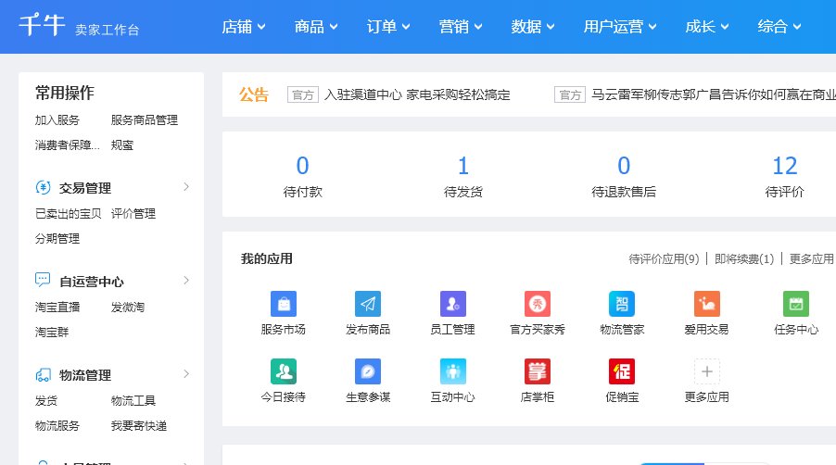Screen dimensions: 836x465
Task: Open the 员工管理 app icon
Action: [x=452, y=304]
